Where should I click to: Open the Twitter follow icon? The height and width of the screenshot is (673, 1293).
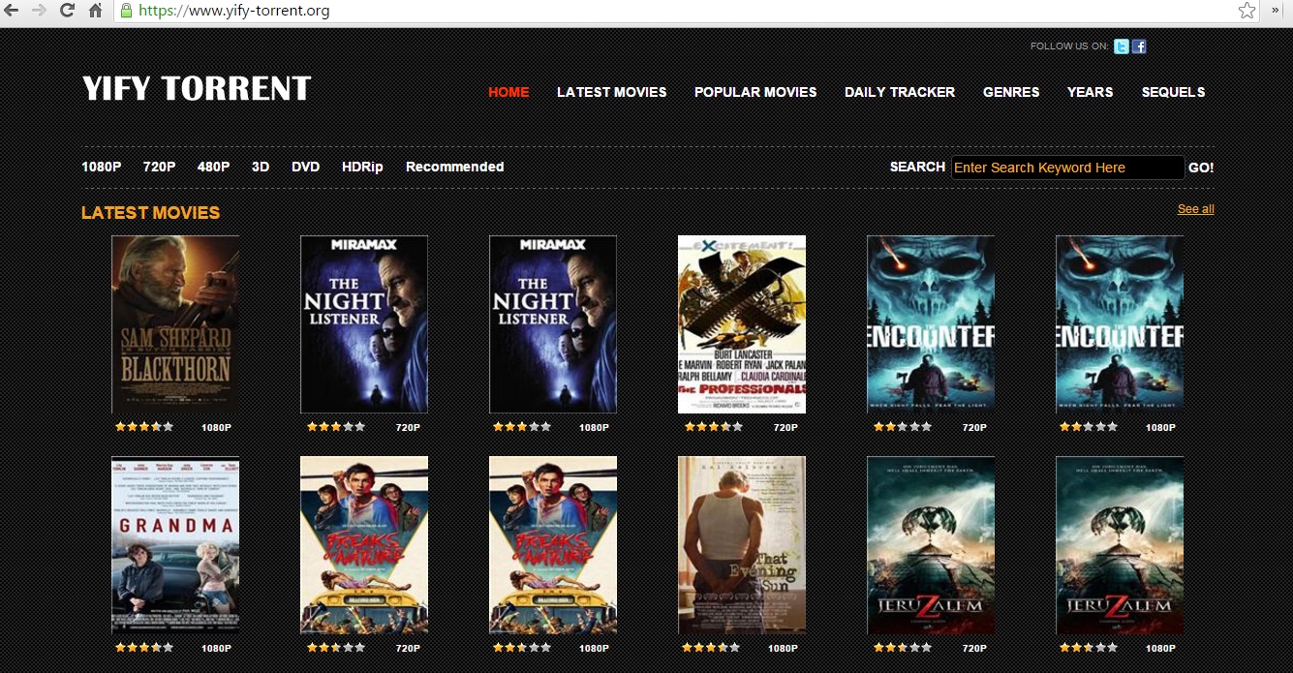click(1121, 46)
